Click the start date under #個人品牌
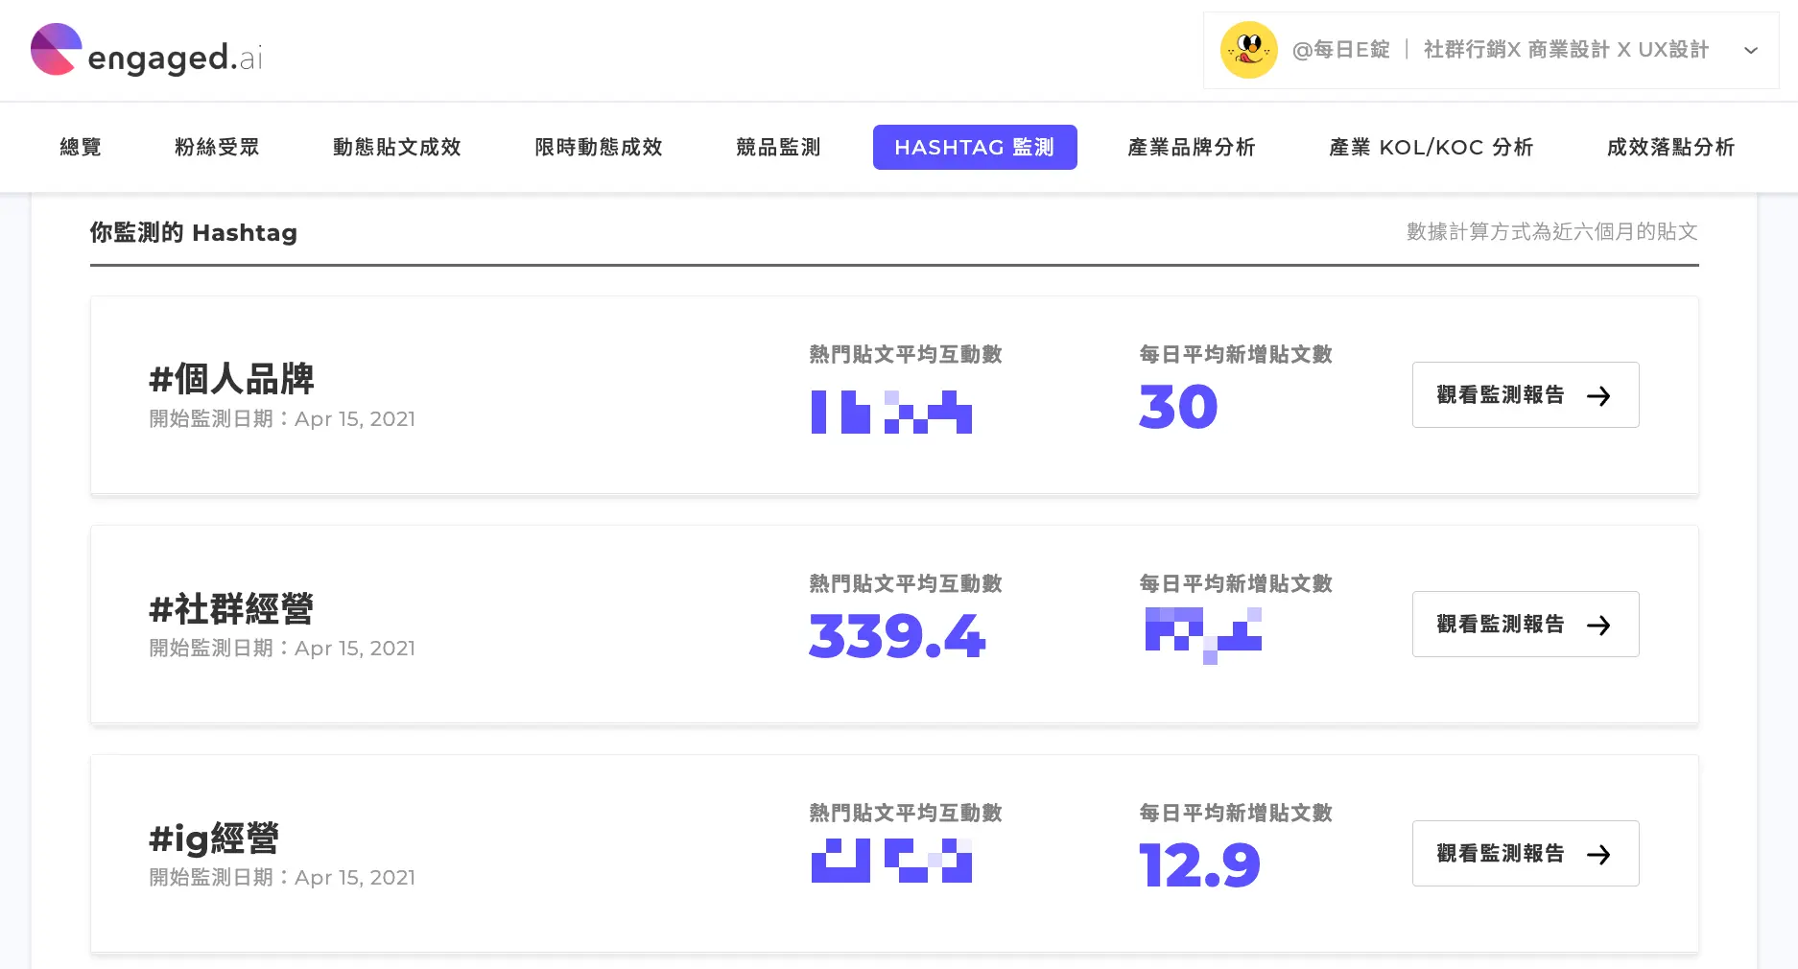This screenshot has width=1798, height=969. click(282, 418)
